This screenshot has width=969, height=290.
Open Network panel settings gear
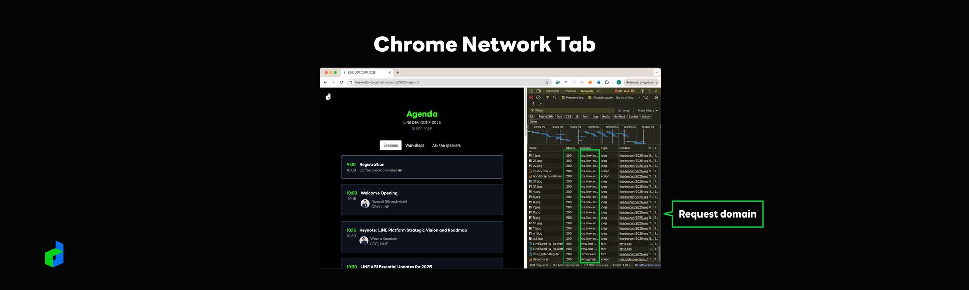click(656, 97)
